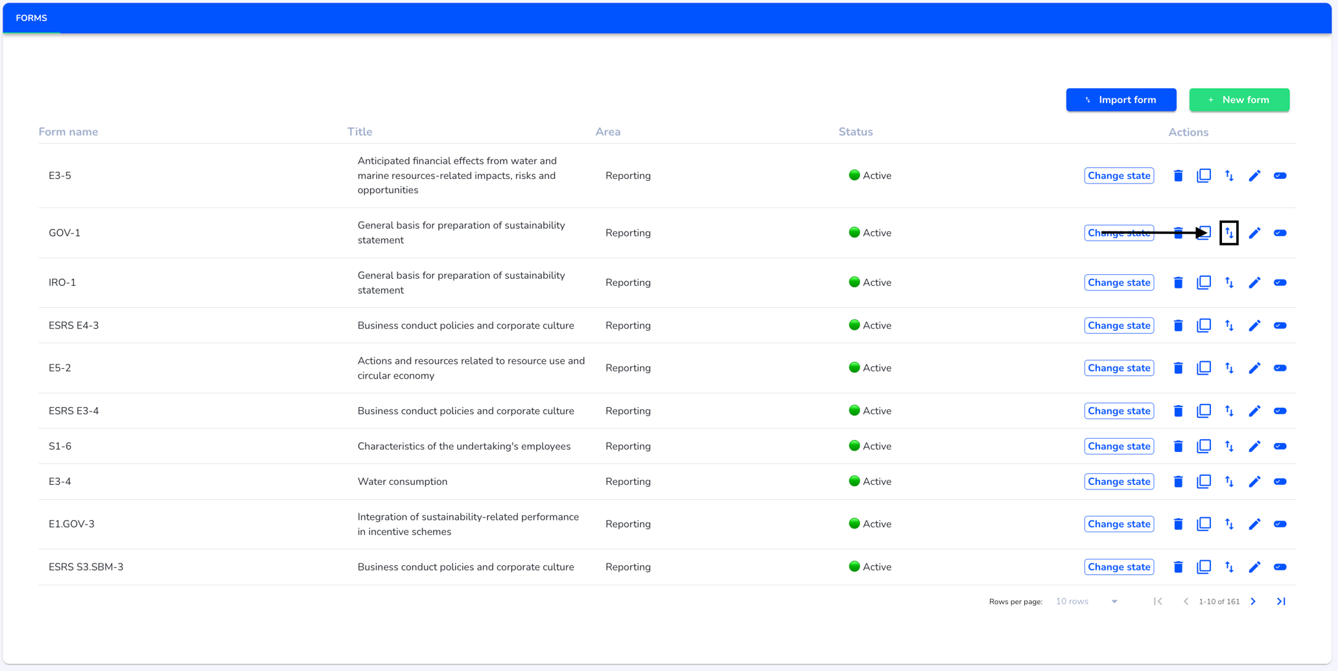Click the link icon for ESRS E4-3
The height and width of the screenshot is (671, 1338).
tap(1280, 325)
